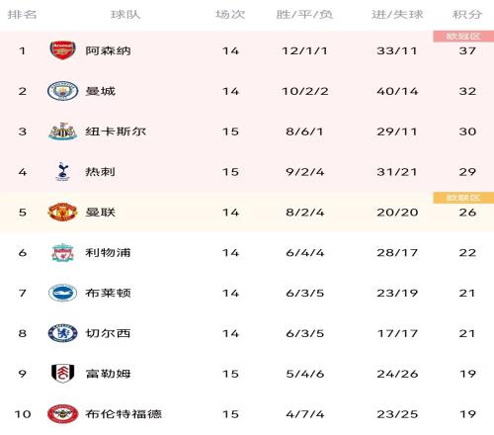Click the Arsenal club crest
The width and height of the screenshot is (494, 435).
coord(62,50)
